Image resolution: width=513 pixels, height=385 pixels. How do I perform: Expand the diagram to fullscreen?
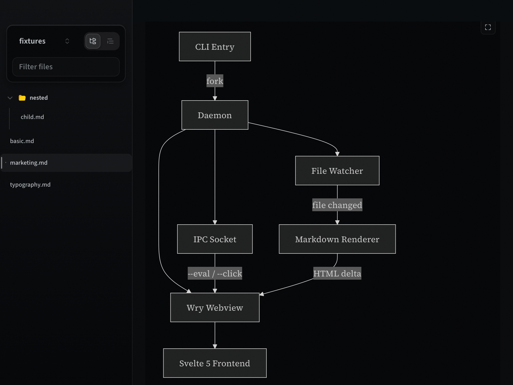(488, 27)
